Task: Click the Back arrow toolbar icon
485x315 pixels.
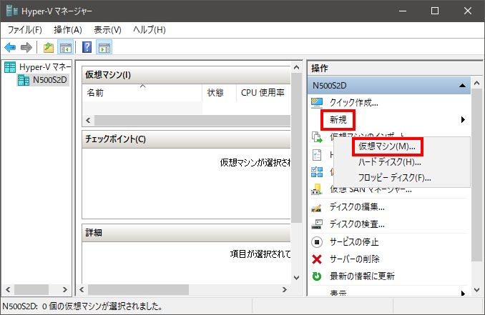Action: click(10, 48)
